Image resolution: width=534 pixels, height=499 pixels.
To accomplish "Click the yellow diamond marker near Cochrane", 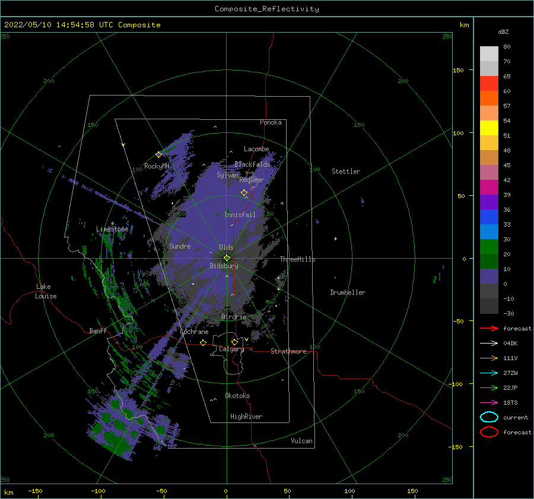I will 204,343.
